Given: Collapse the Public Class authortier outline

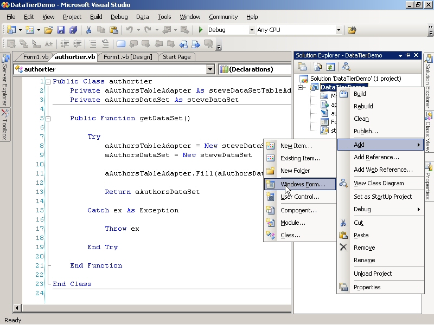Looking at the screenshot, I should (48, 82).
